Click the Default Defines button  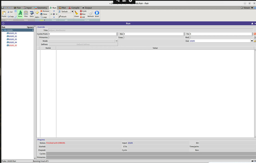83,44
